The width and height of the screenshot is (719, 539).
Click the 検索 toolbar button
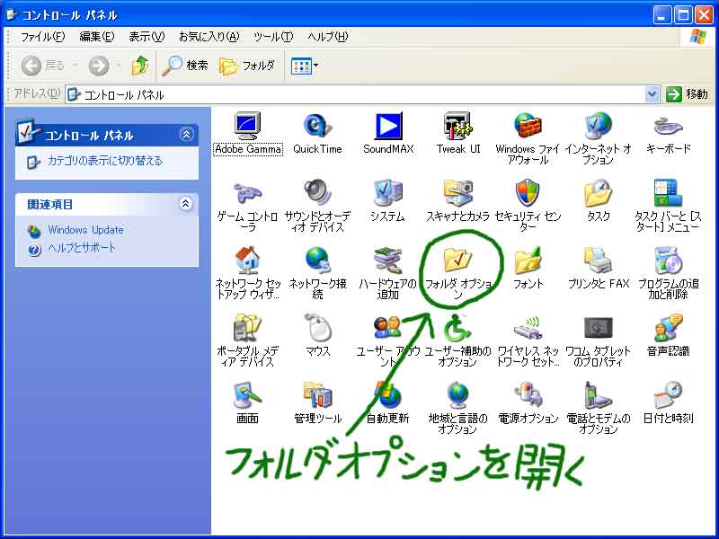(185, 66)
